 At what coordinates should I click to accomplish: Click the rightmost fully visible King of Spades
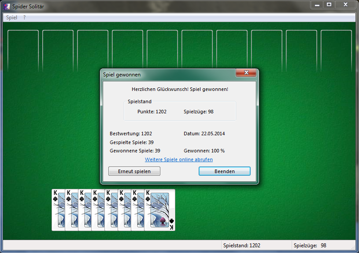(x=159, y=210)
